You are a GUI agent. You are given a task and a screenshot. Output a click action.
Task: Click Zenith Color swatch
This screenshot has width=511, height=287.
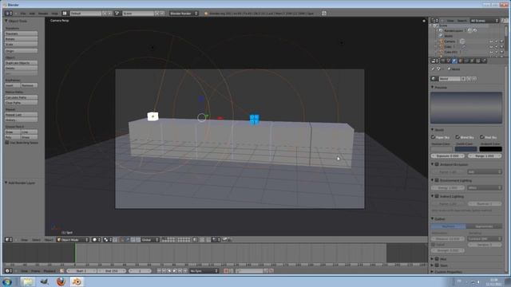465,149
